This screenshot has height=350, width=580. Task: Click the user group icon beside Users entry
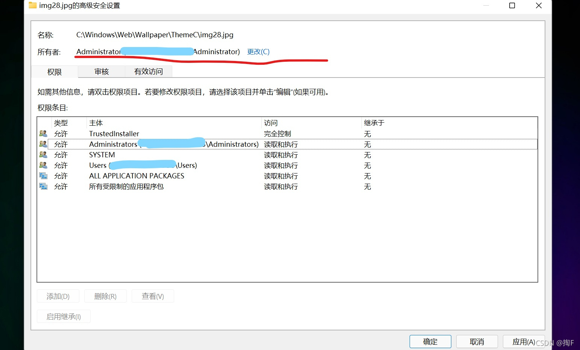43,165
